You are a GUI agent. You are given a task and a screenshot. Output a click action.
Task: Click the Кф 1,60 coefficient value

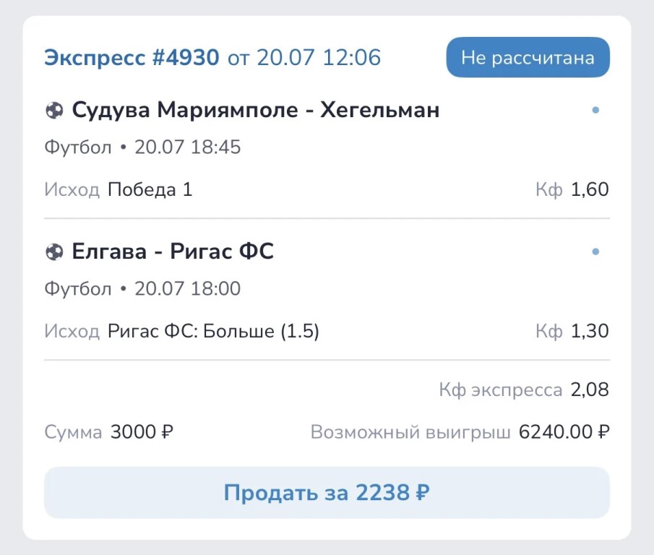pyautogui.click(x=590, y=189)
